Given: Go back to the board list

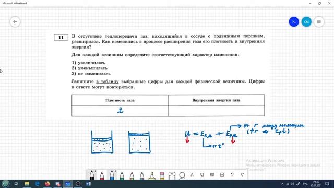Looking at the screenshot, I should coord(15,22).
